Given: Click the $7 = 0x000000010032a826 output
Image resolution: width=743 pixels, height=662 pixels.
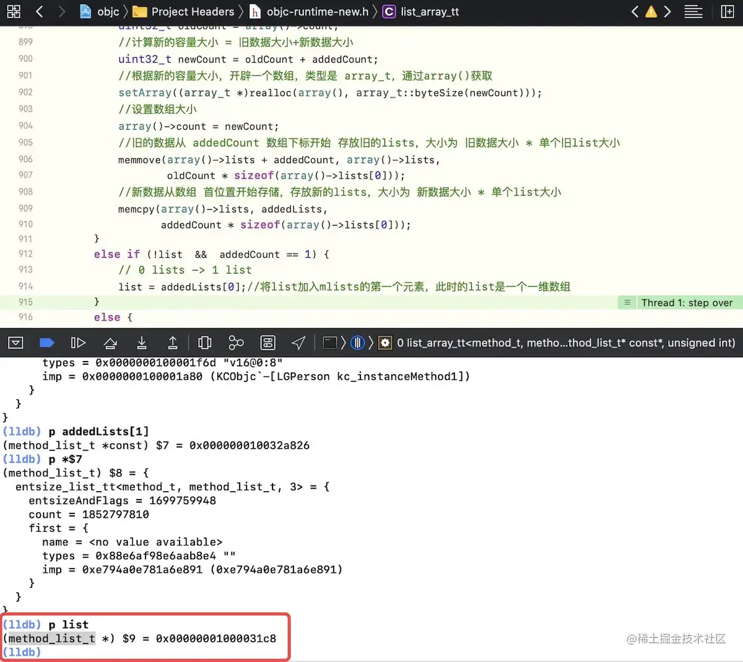Looking at the screenshot, I should tap(233, 445).
